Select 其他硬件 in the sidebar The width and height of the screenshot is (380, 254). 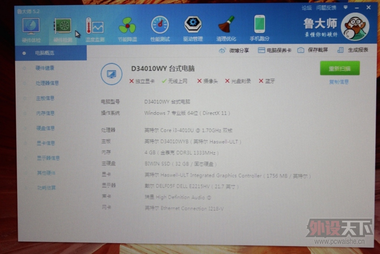coord(46,173)
